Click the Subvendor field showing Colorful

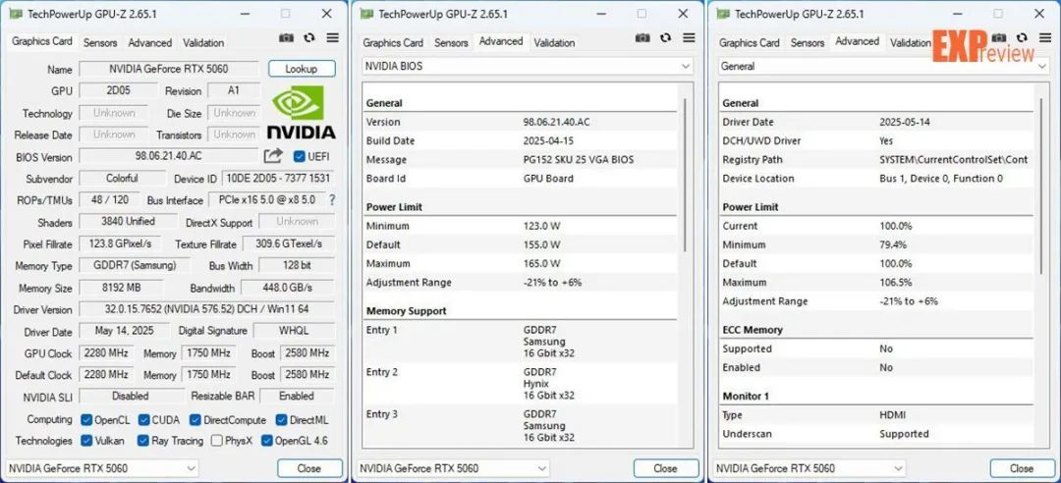123,179
